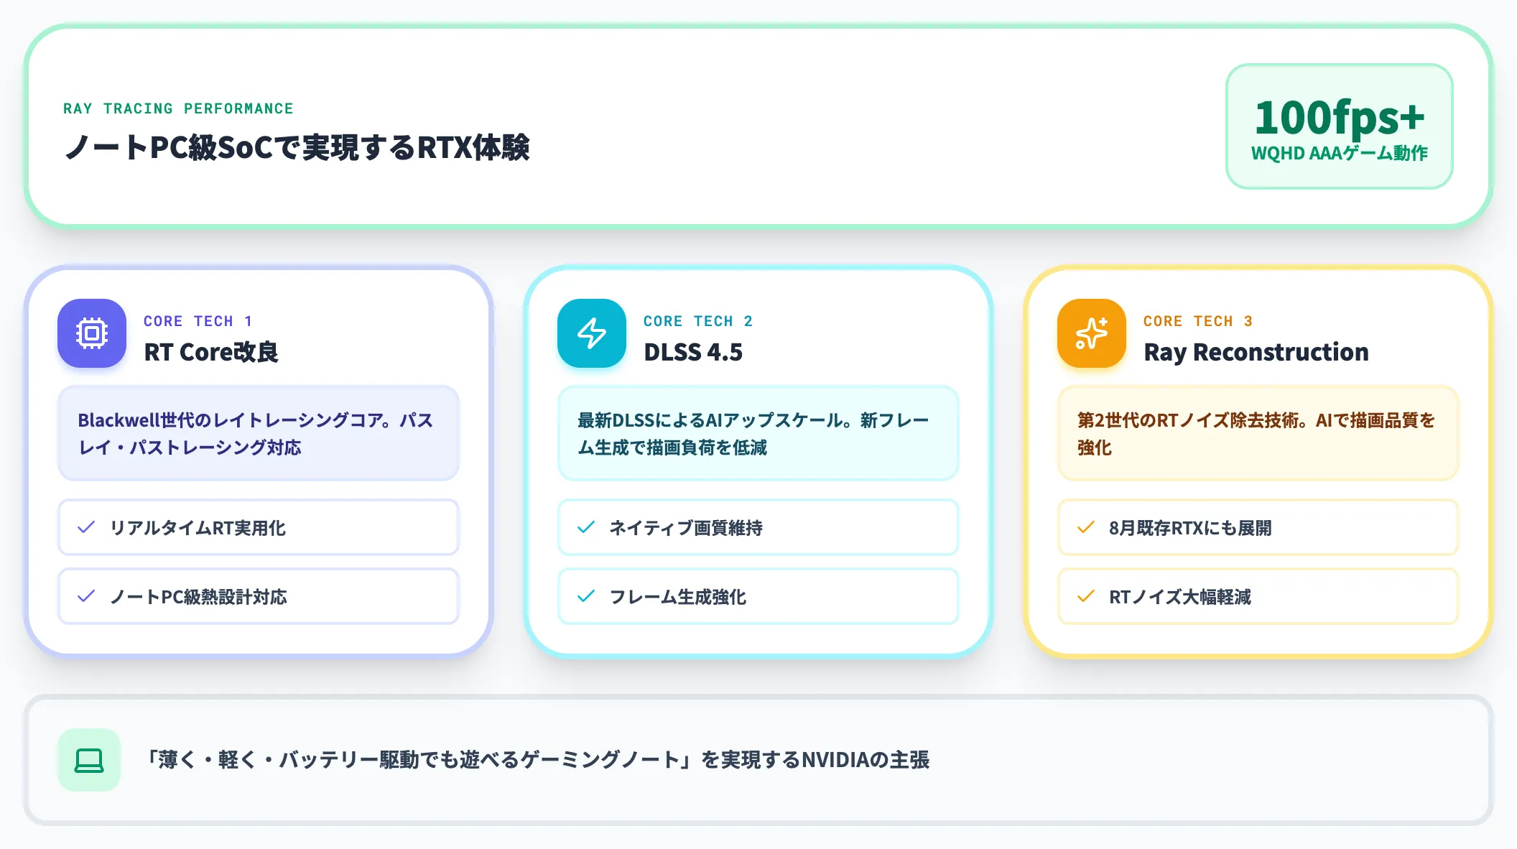The height and width of the screenshot is (849, 1517).
Task: Click the purple chip icon for RT Core
Action: [x=92, y=333]
